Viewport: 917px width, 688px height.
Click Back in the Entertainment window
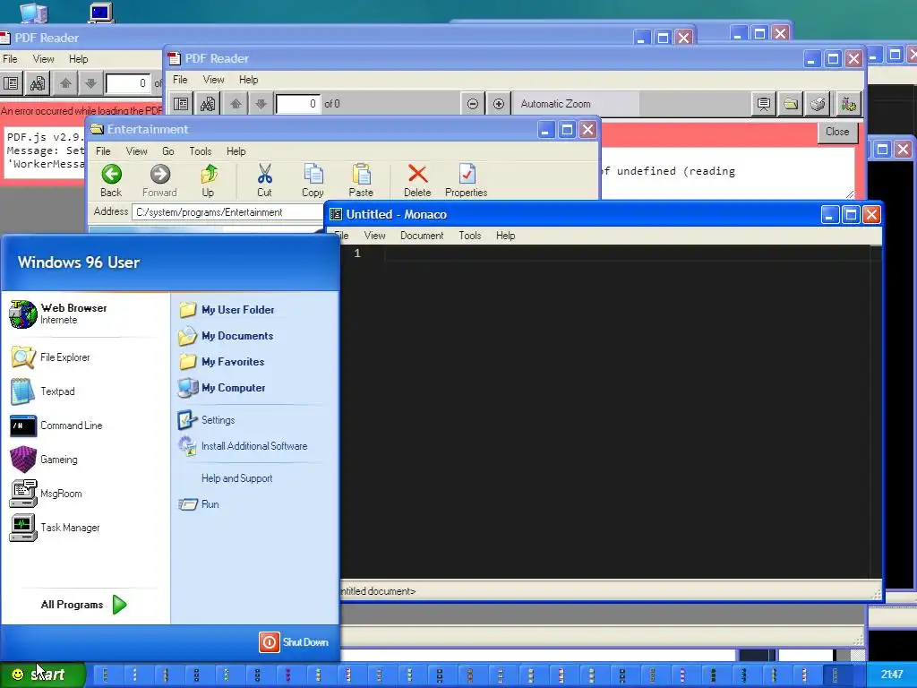click(111, 180)
